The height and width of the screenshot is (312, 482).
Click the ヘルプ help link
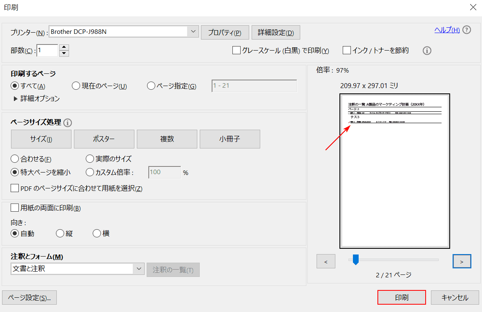point(447,30)
